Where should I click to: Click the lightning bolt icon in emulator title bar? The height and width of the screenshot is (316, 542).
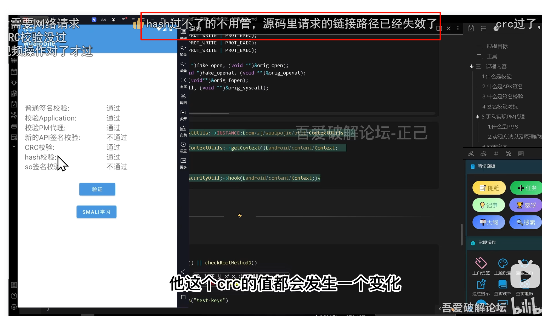(x=94, y=20)
